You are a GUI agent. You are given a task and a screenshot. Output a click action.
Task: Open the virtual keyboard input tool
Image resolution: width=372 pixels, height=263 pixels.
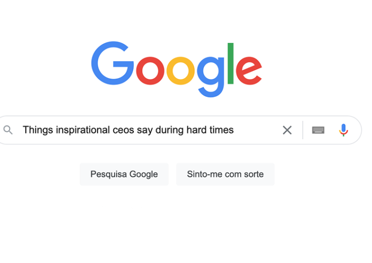(318, 130)
